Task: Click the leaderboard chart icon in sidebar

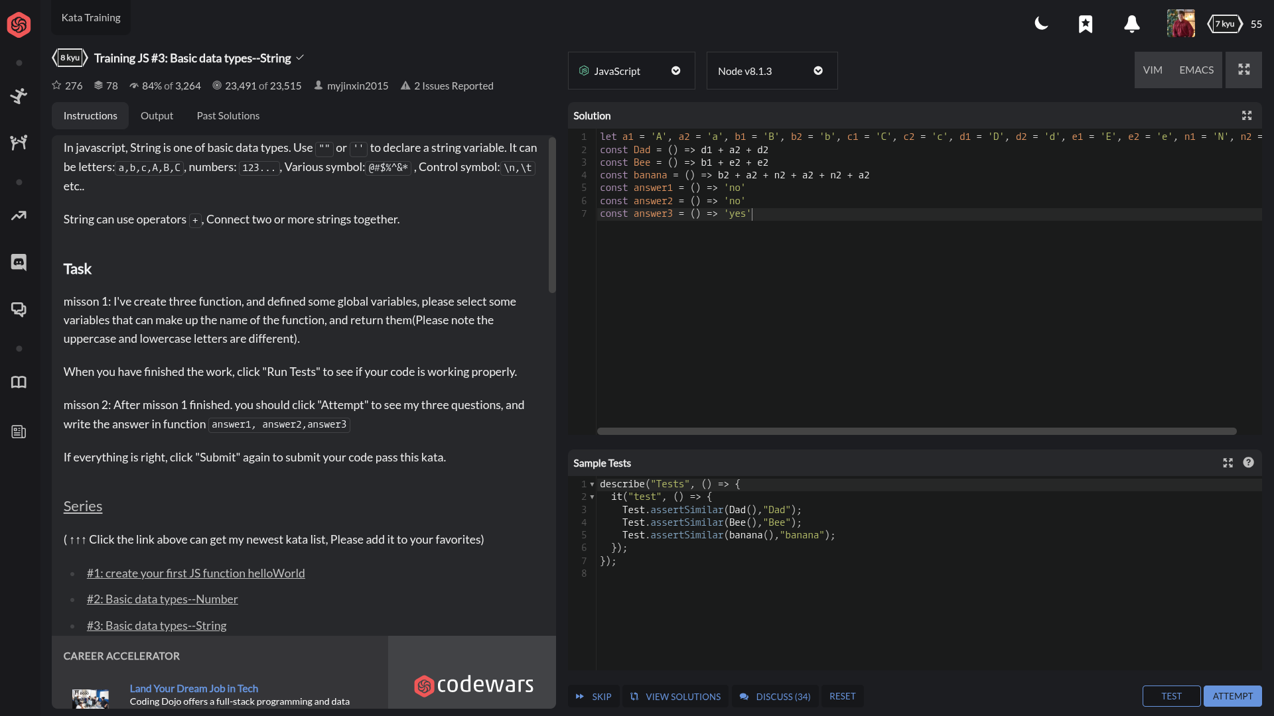Action: coord(19,215)
